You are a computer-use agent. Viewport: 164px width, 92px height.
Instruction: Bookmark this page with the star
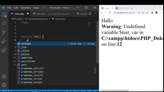[147, 13]
